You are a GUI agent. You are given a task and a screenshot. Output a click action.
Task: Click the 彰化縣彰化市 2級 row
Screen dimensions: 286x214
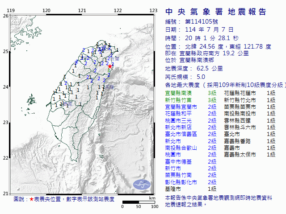point(191,182)
